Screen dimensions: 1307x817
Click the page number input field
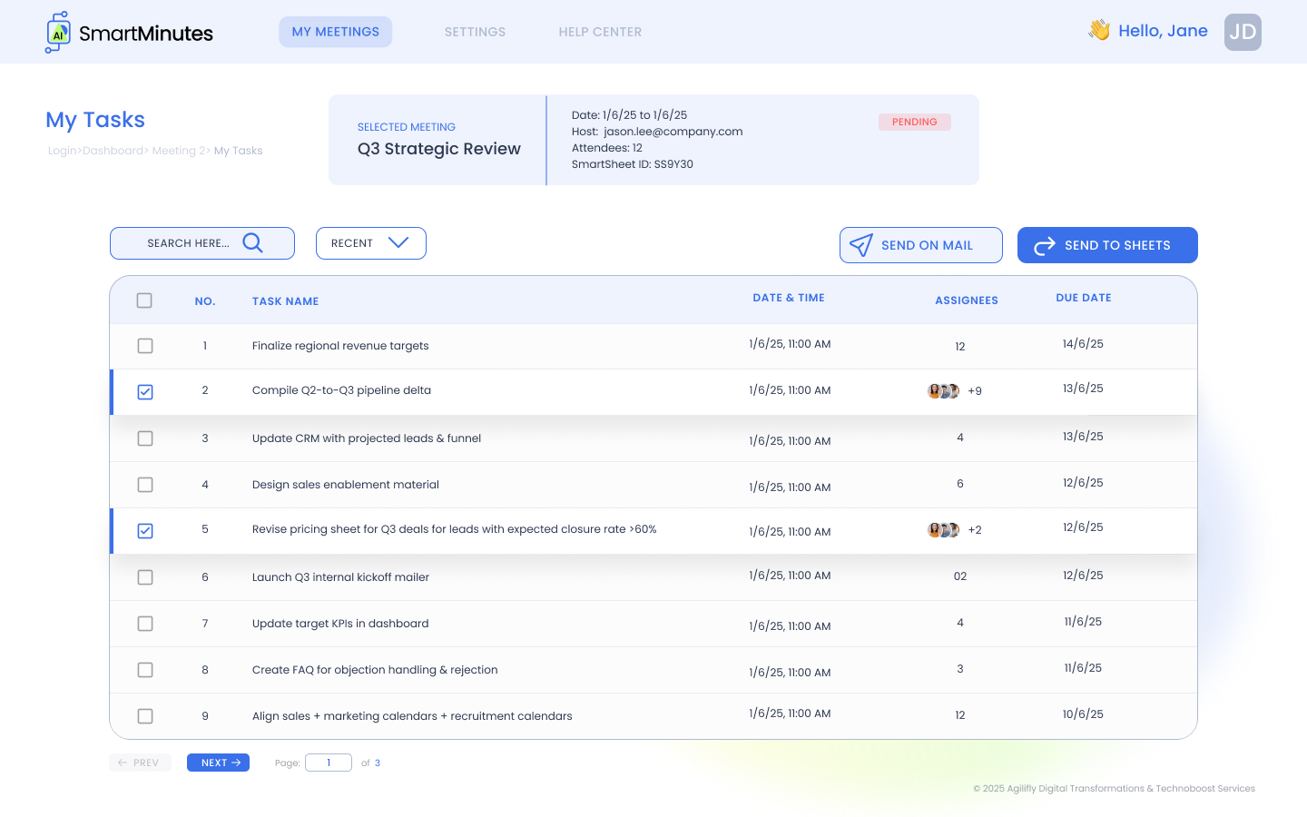(329, 763)
